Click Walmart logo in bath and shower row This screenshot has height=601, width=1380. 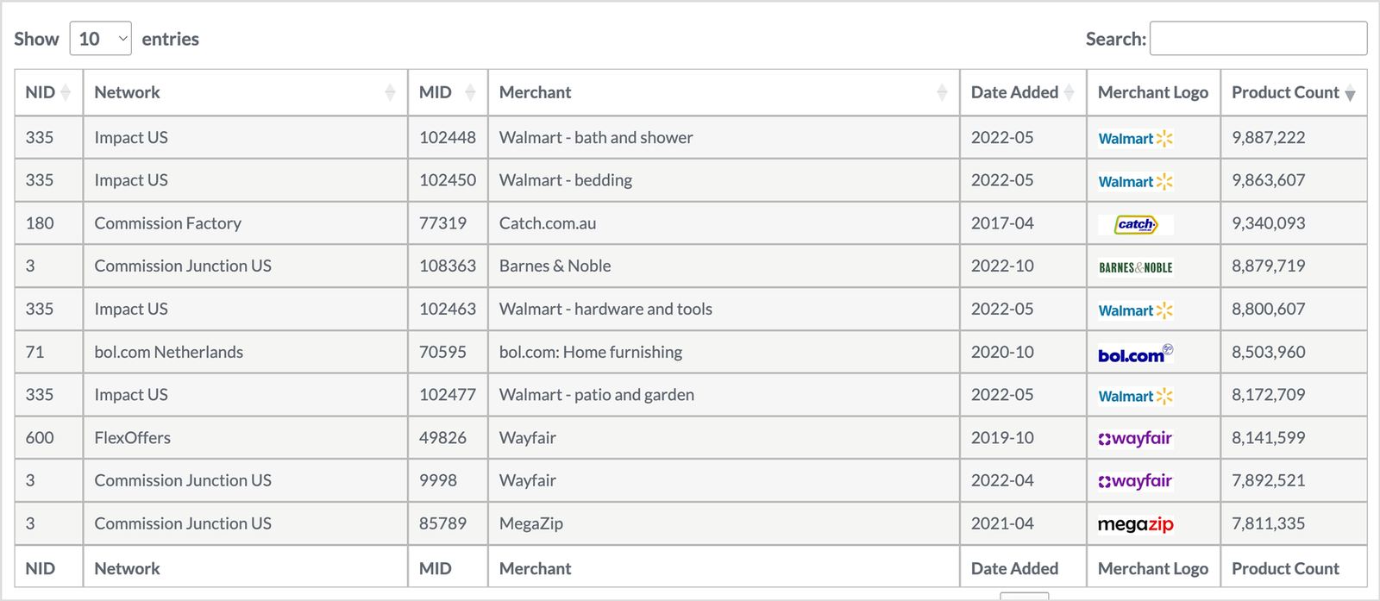point(1135,139)
